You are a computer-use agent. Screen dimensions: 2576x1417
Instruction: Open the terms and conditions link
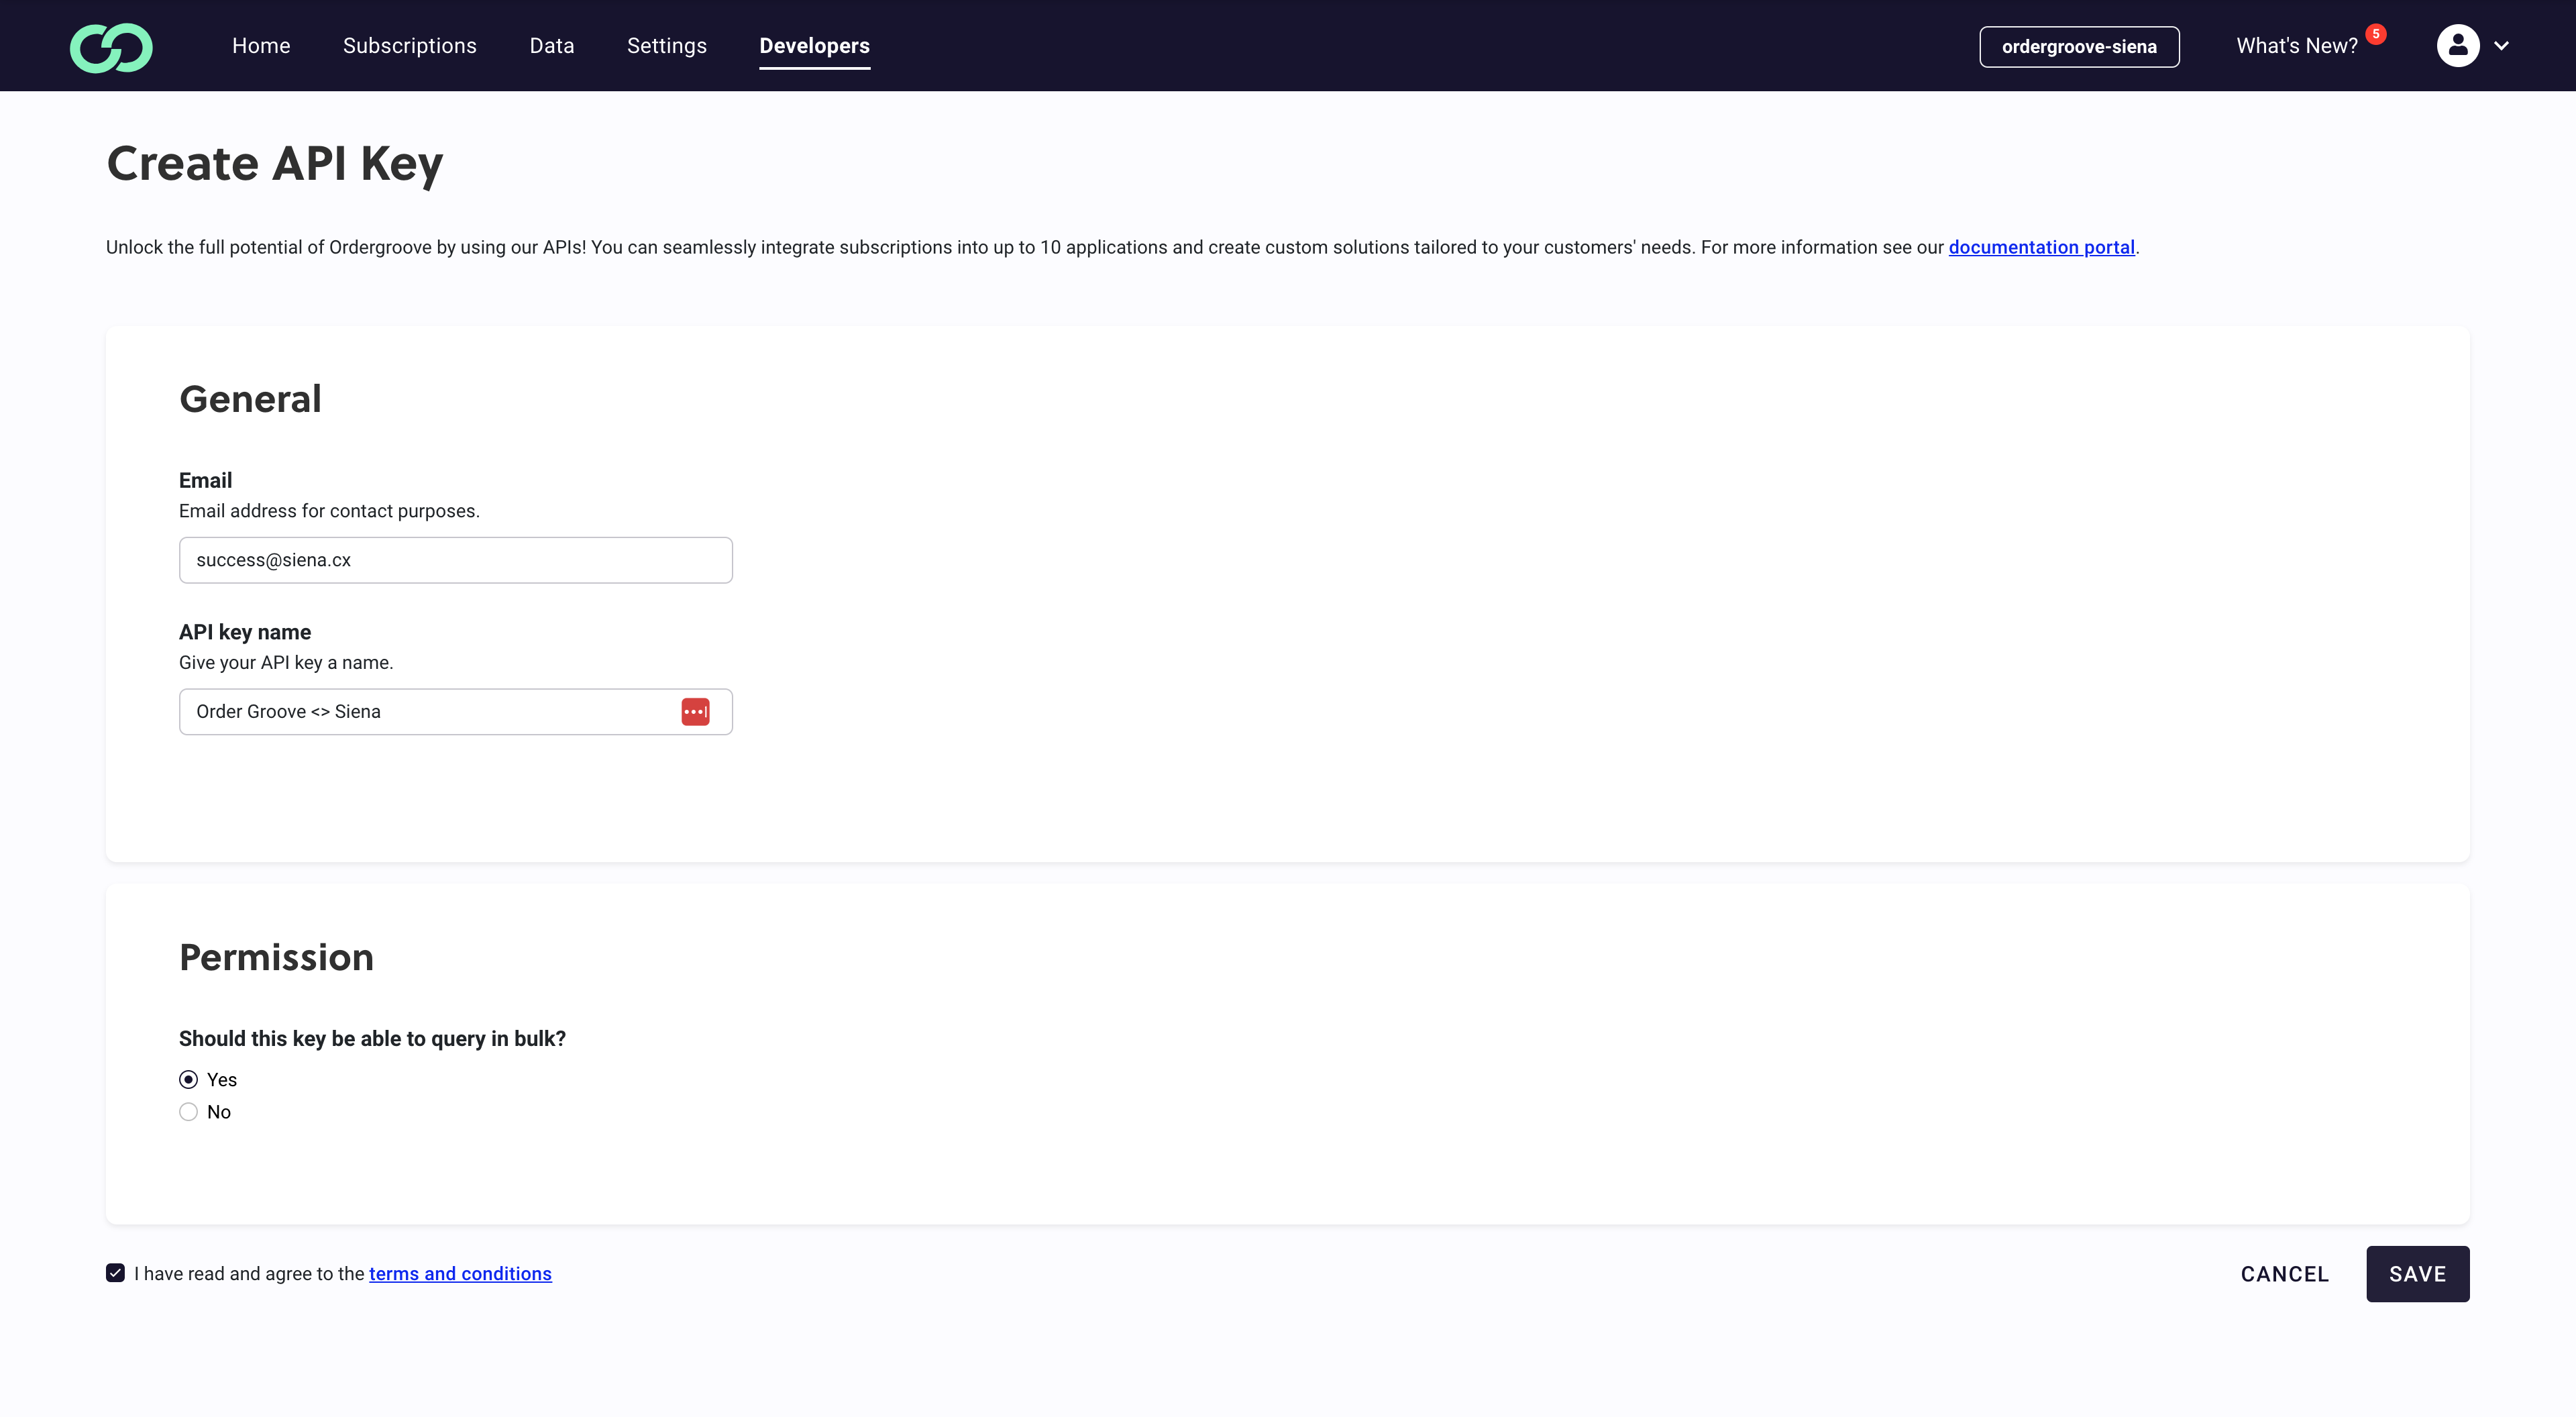coord(460,1273)
